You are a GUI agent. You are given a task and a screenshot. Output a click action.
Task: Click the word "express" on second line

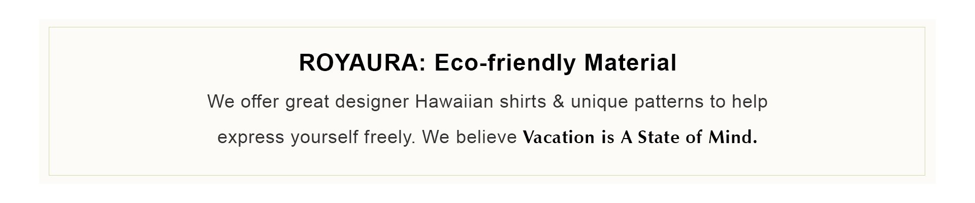251,138
